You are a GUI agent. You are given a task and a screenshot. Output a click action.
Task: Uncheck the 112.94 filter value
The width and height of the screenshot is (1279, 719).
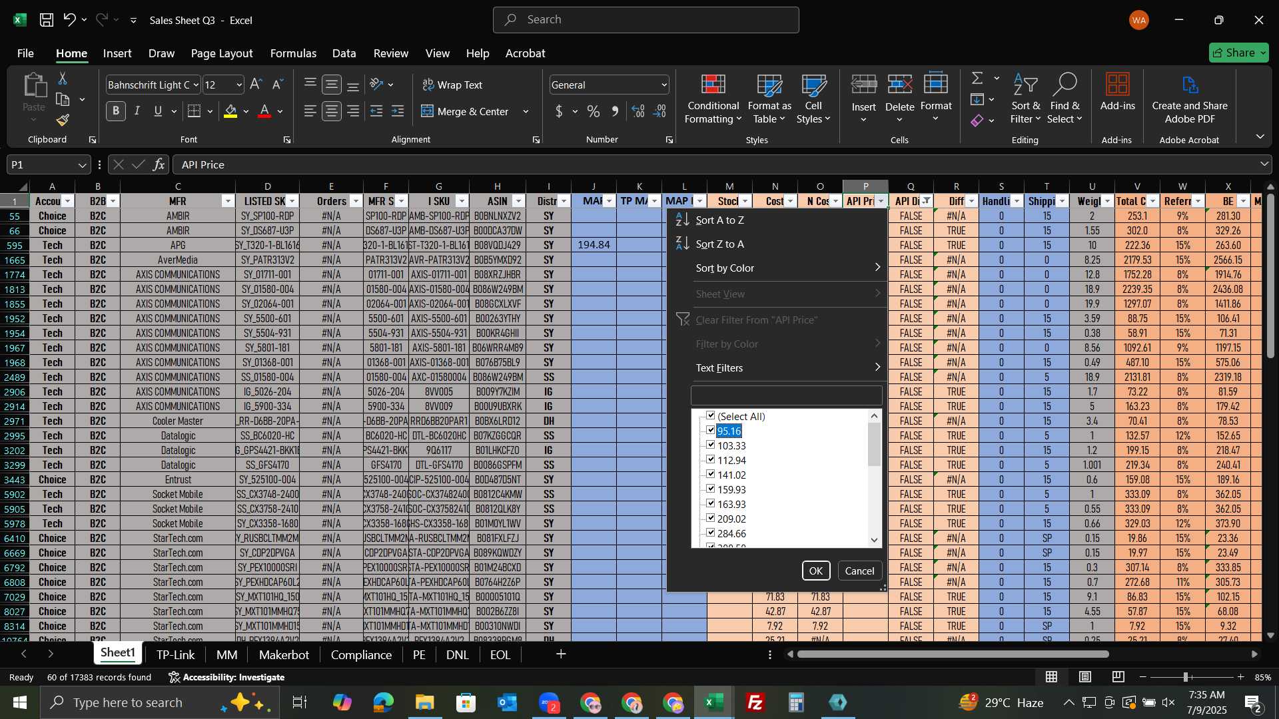click(711, 459)
